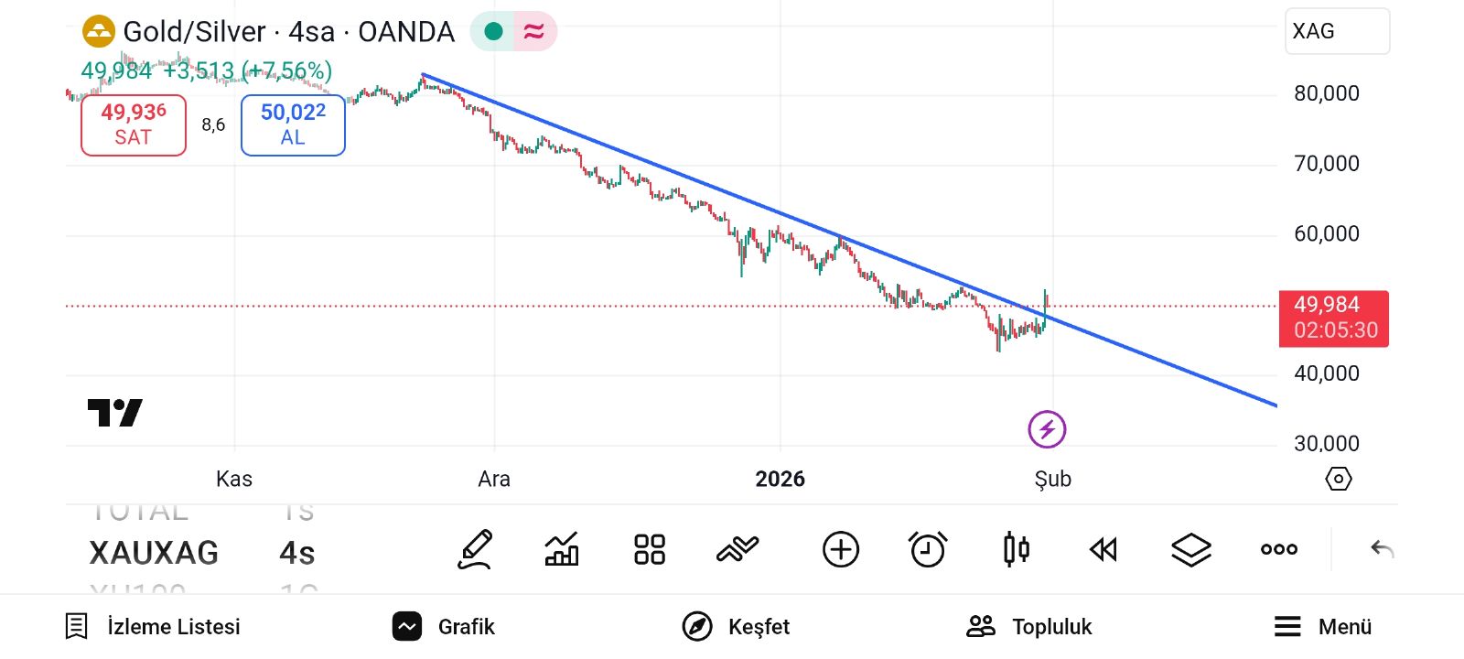Image resolution: width=1464 pixels, height=659 pixels.
Task: Open the layout grid icon
Action: click(650, 550)
